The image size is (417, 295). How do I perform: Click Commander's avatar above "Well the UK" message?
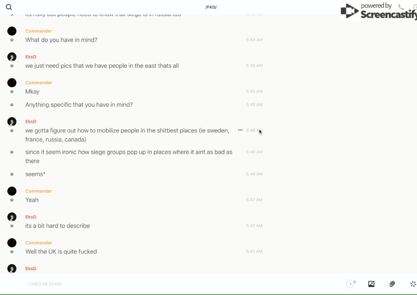12,243
